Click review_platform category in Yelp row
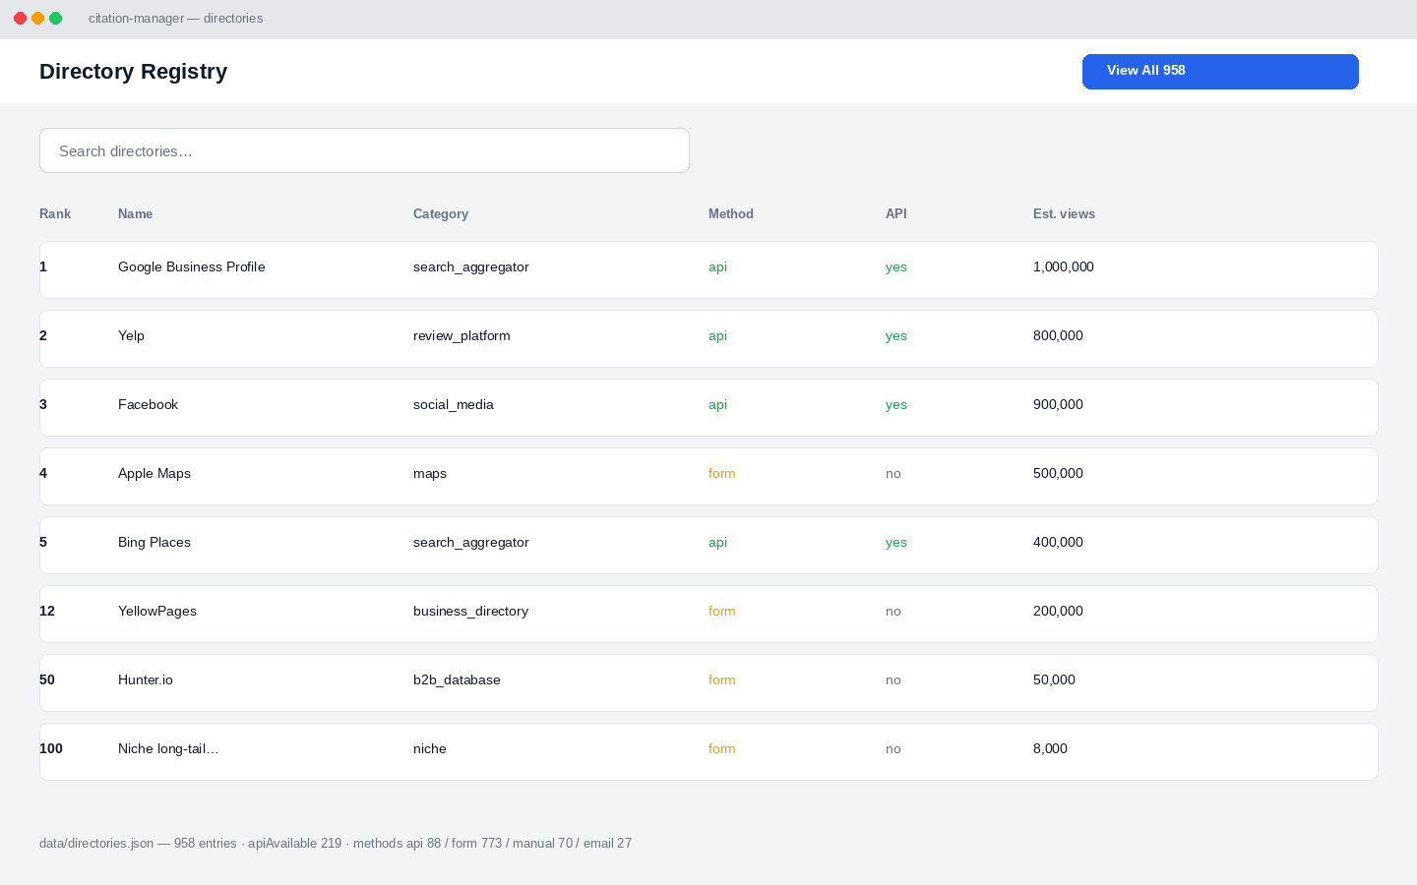This screenshot has width=1417, height=885. click(462, 336)
